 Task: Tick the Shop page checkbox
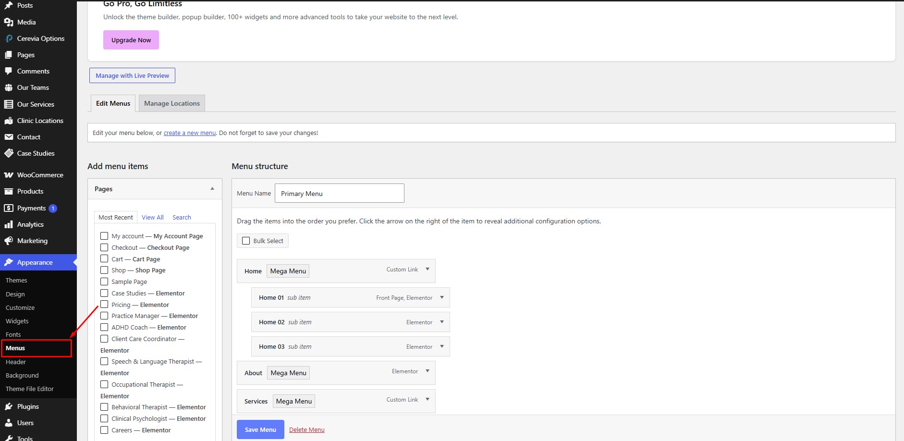(x=104, y=270)
